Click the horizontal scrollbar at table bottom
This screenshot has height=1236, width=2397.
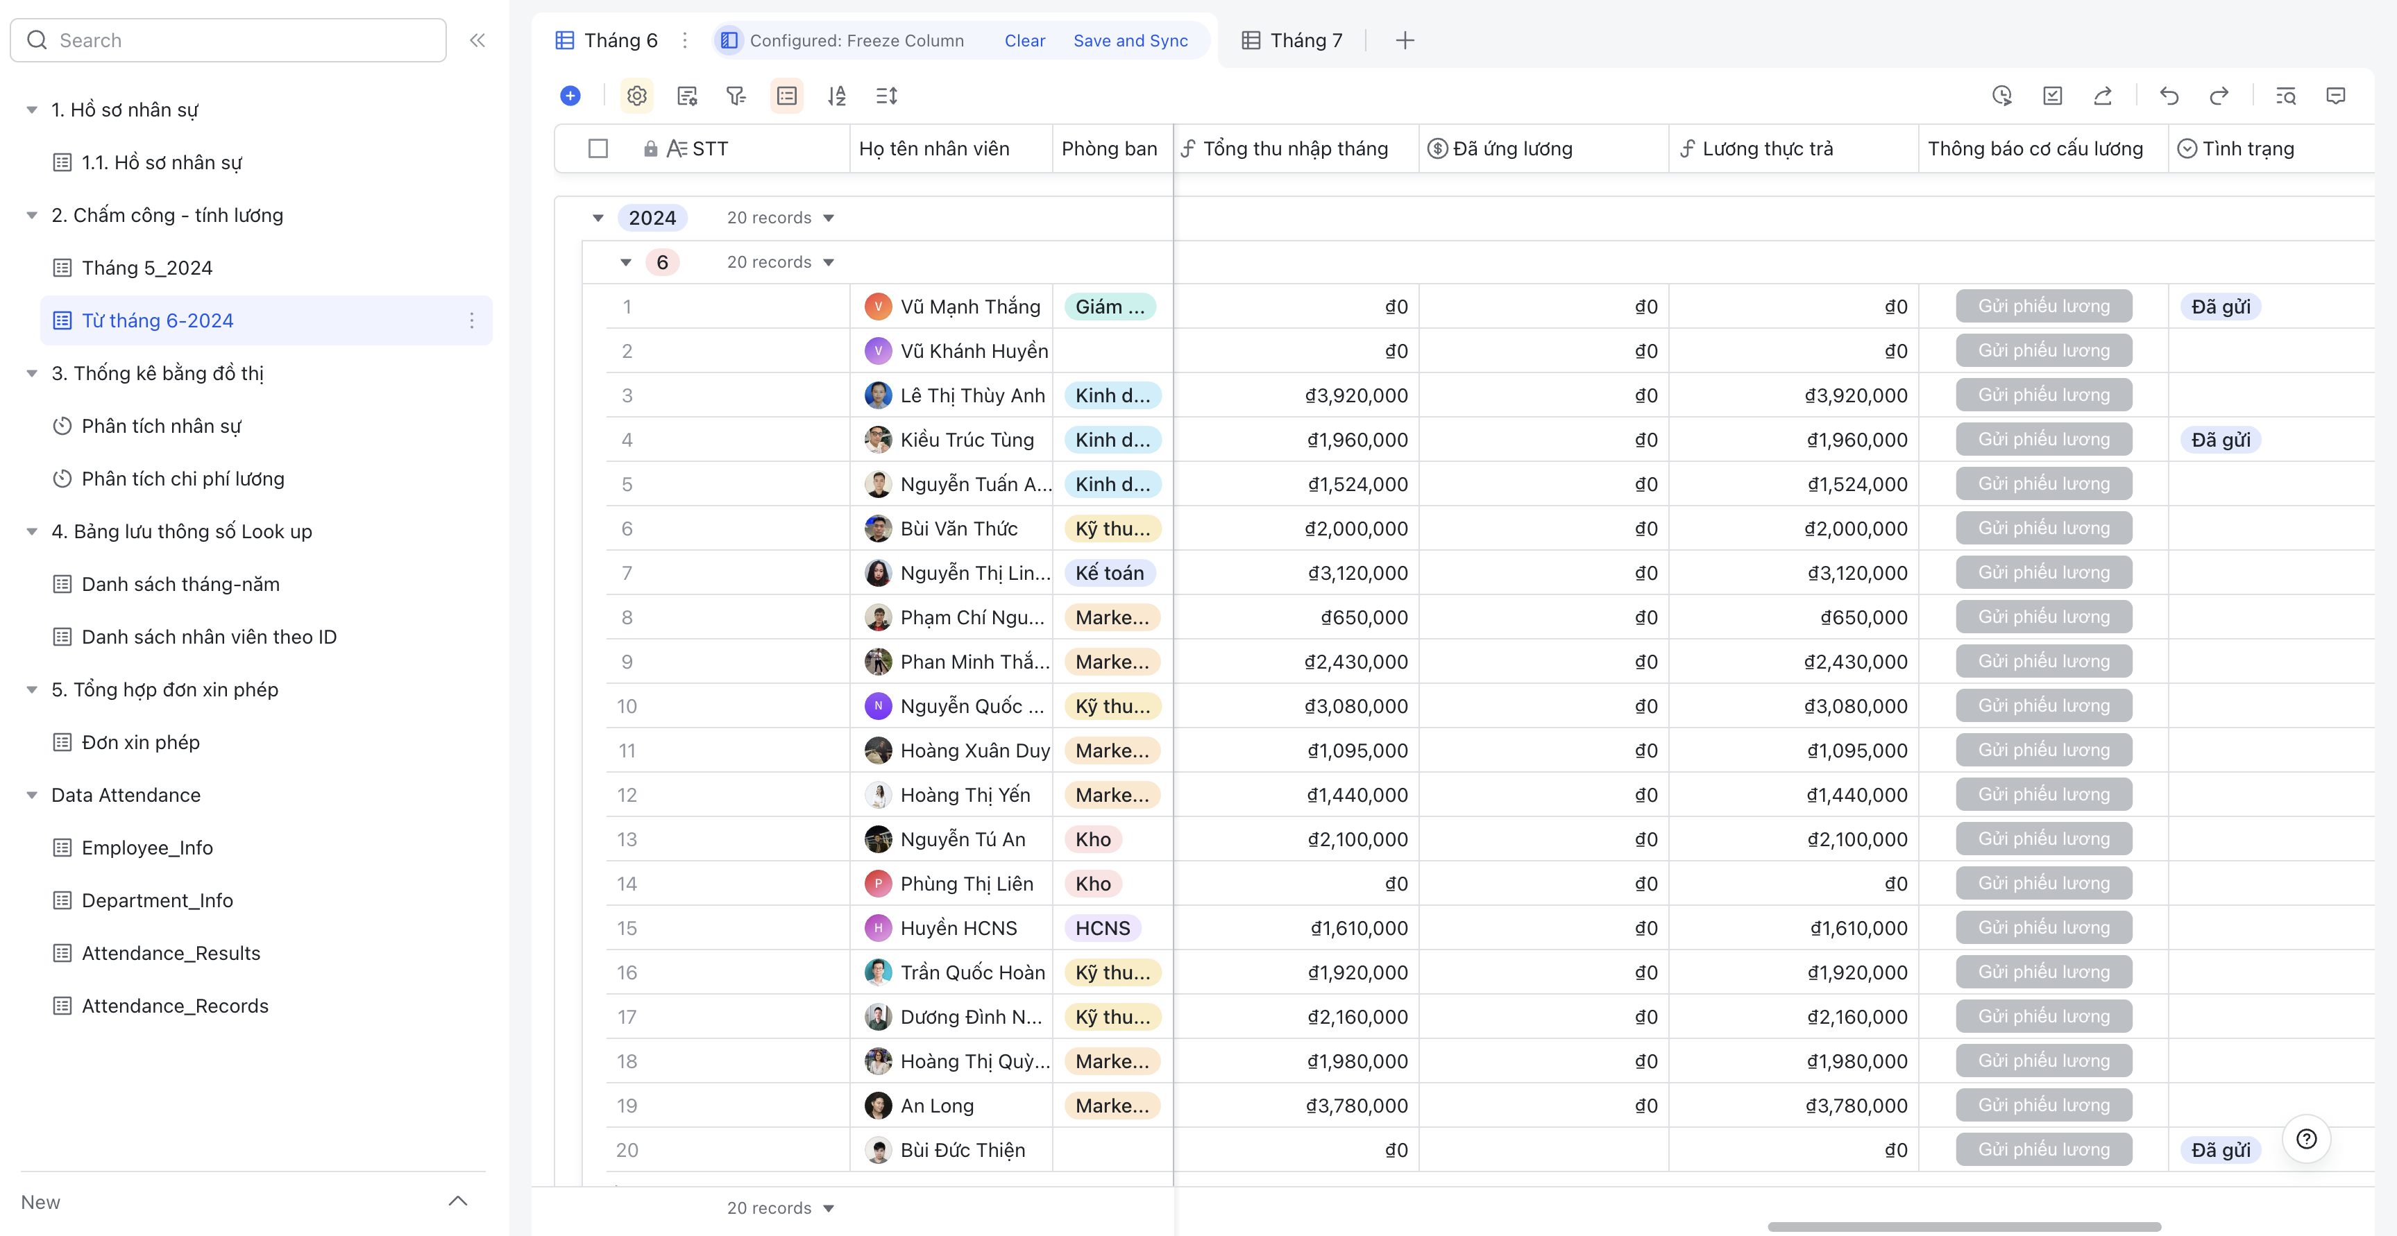[1963, 1227]
